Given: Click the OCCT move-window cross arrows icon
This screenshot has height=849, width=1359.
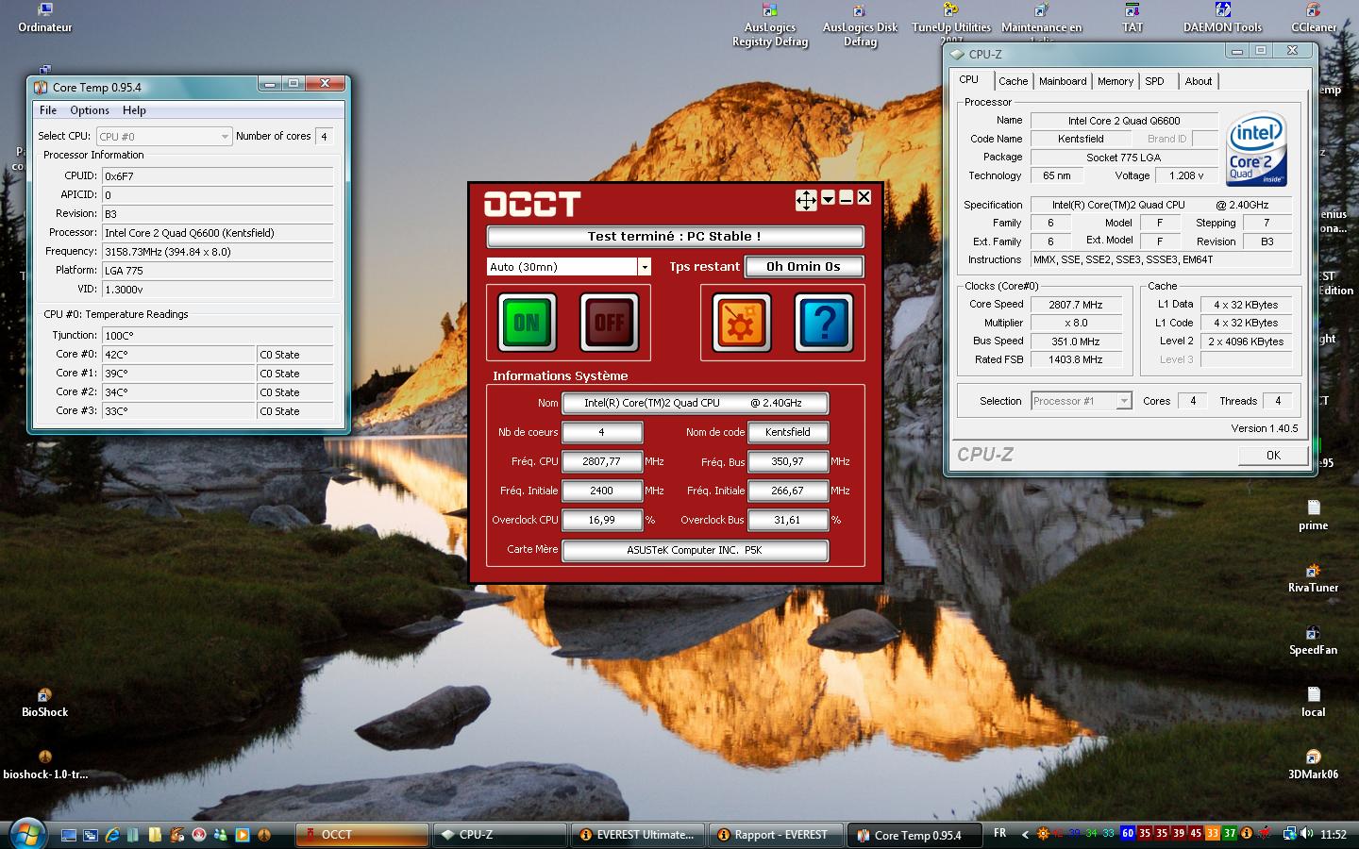Looking at the screenshot, I should tap(806, 199).
